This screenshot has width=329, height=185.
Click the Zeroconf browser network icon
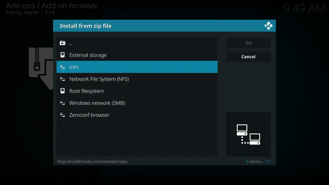pos(63,115)
